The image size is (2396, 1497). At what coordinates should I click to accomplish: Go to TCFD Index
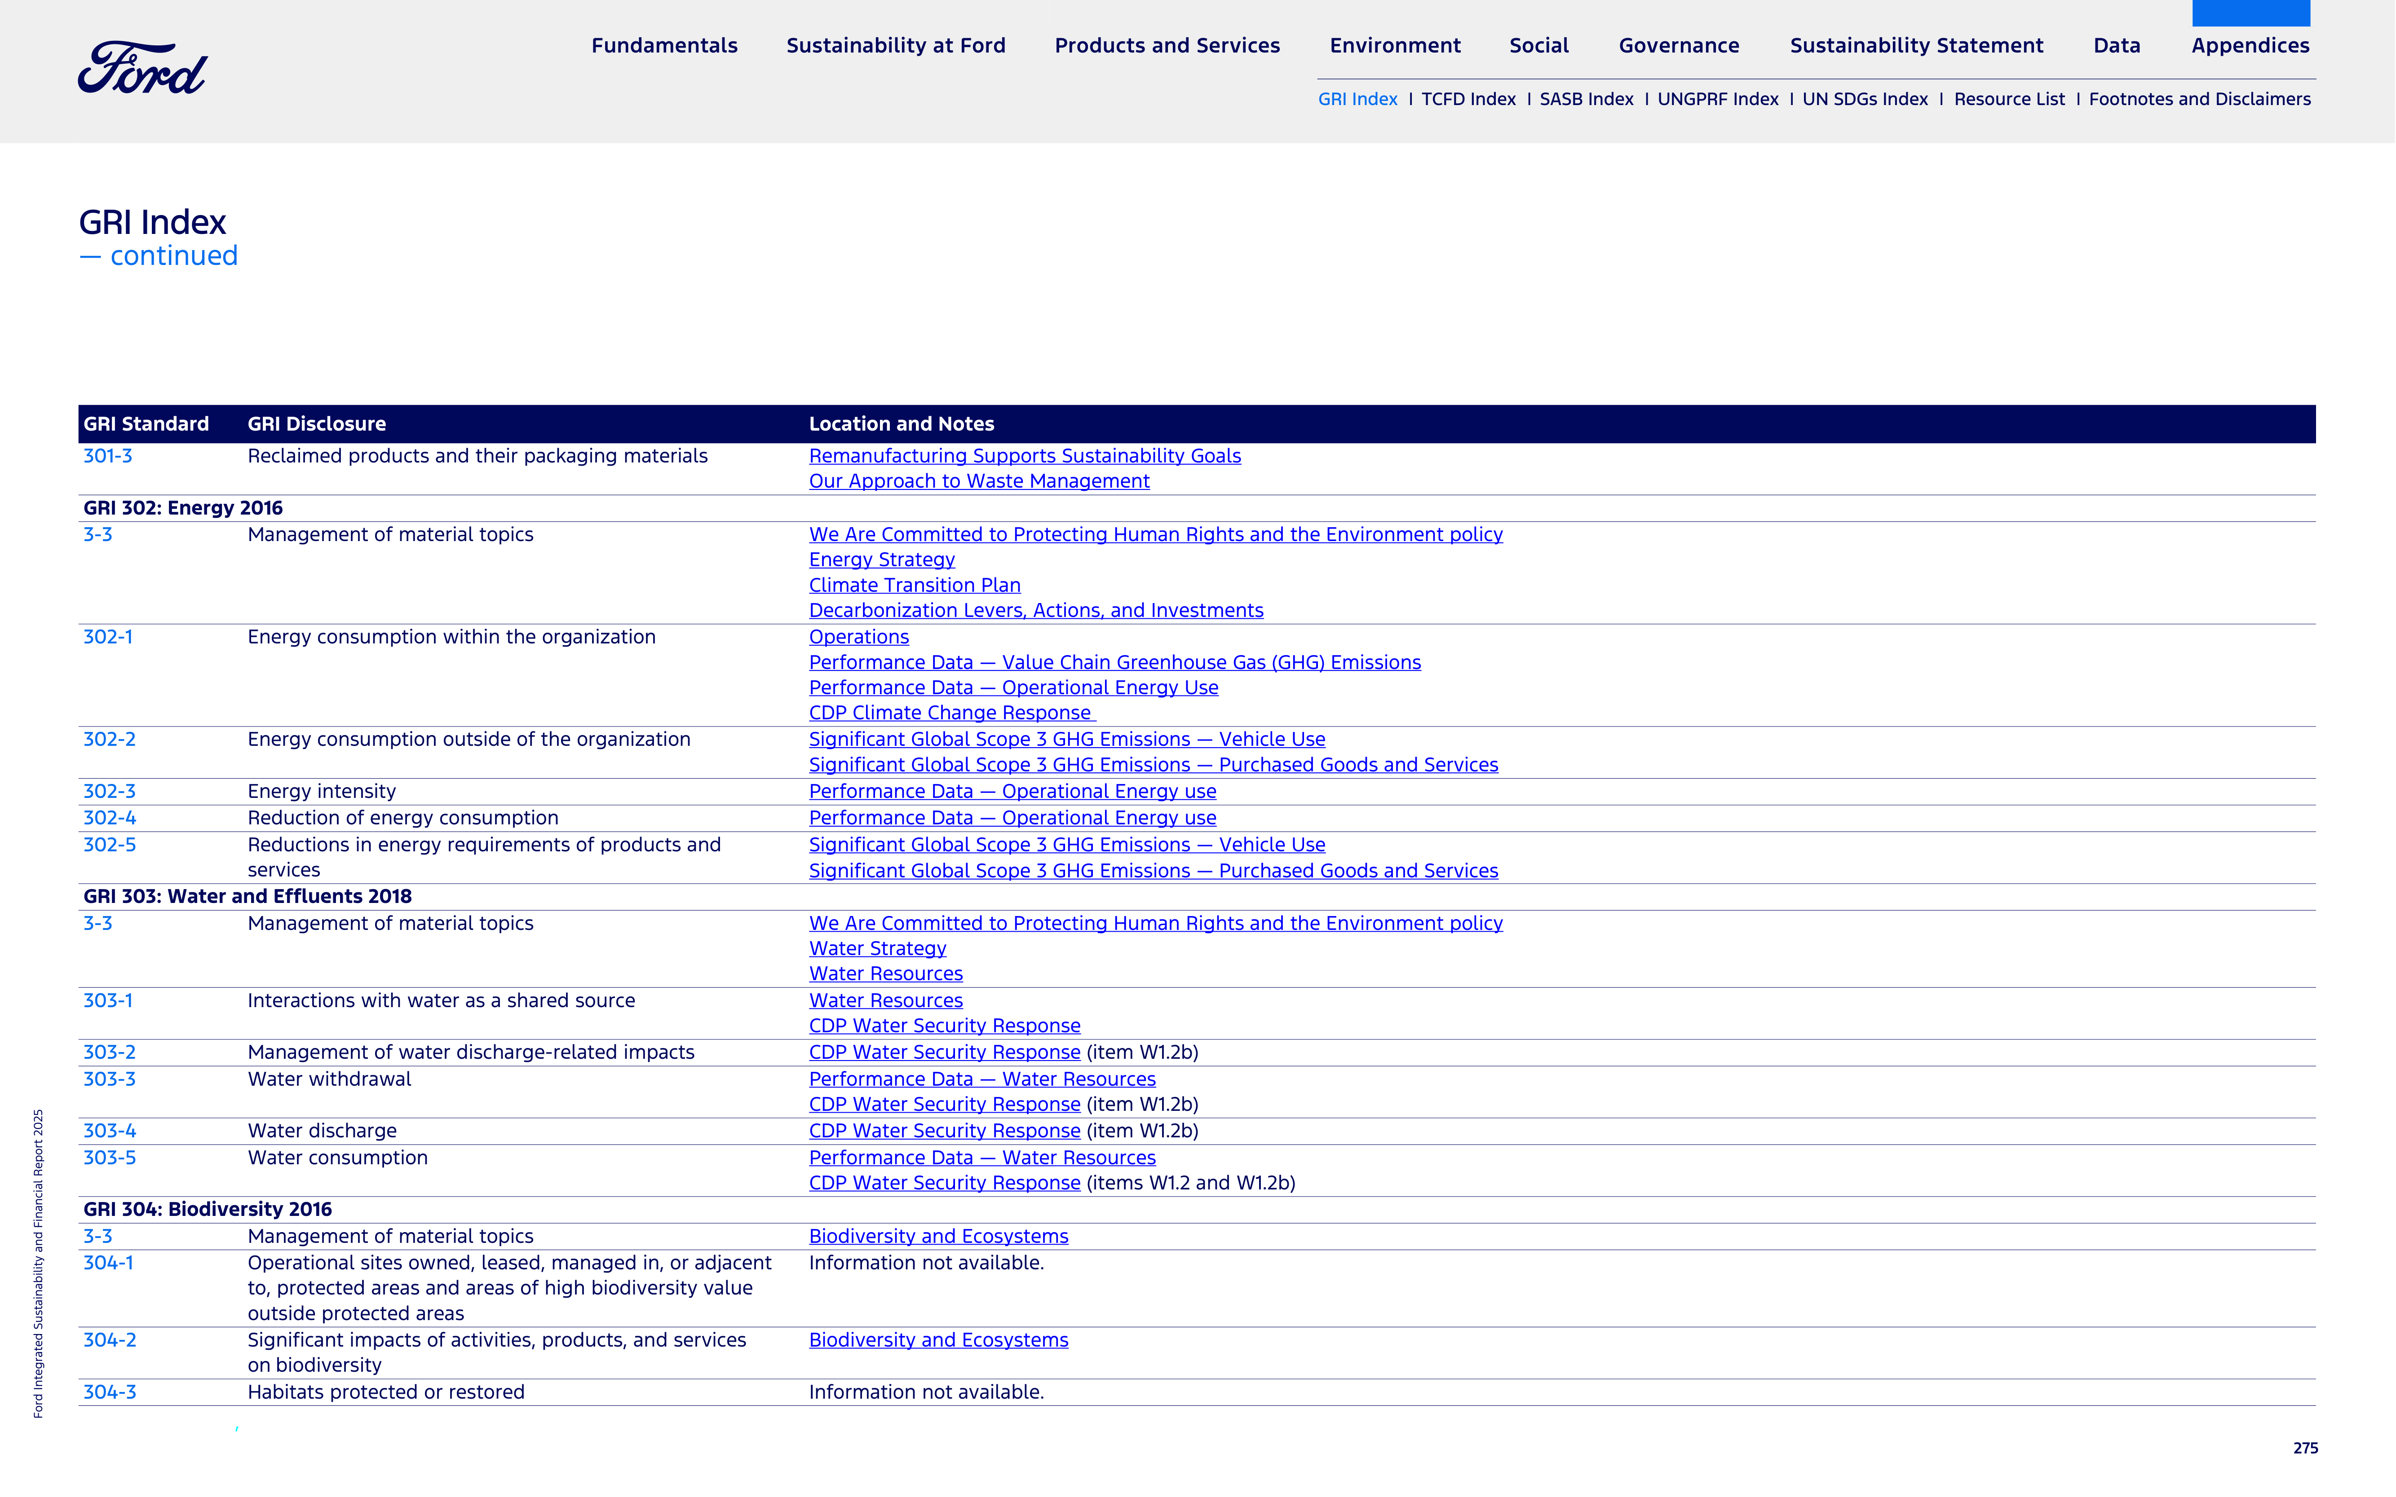1468,99
